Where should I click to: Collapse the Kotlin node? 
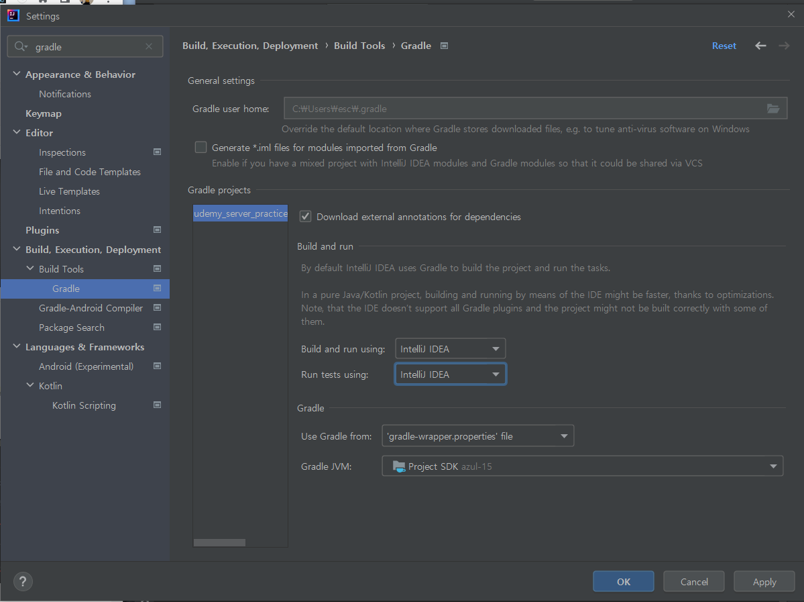pos(30,385)
